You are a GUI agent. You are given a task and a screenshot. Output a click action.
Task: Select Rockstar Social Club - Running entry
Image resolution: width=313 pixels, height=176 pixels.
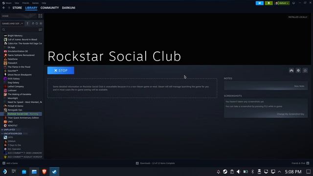pyautogui.click(x=21, y=114)
